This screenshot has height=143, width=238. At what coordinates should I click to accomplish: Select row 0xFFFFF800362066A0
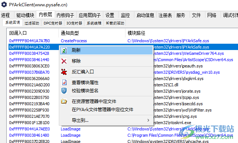tap(29, 79)
